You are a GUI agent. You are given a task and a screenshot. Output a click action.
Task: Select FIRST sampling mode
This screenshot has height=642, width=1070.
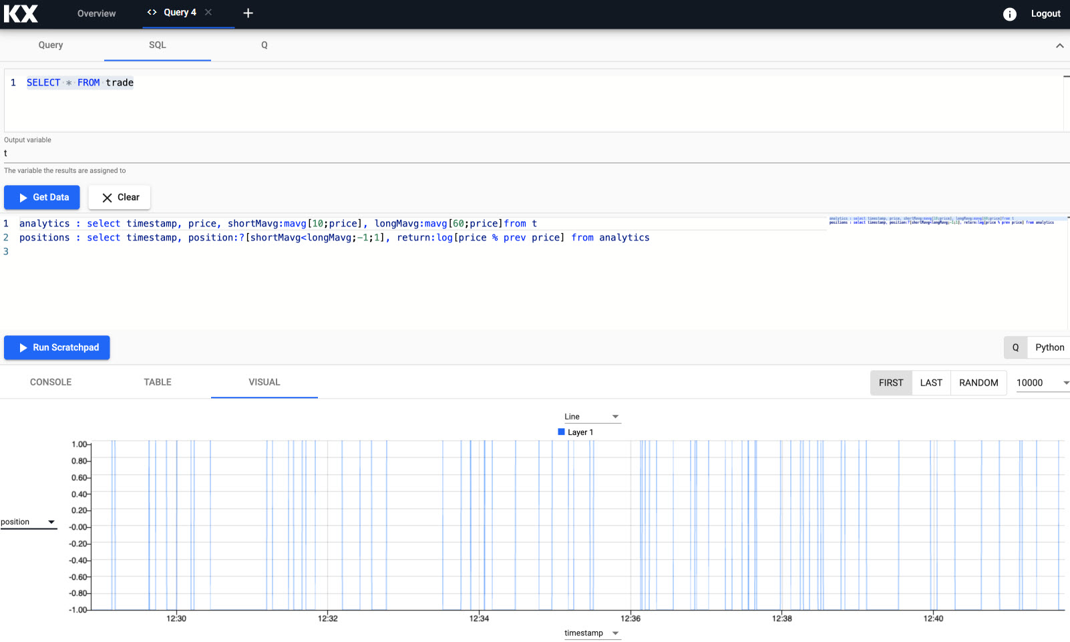891,383
